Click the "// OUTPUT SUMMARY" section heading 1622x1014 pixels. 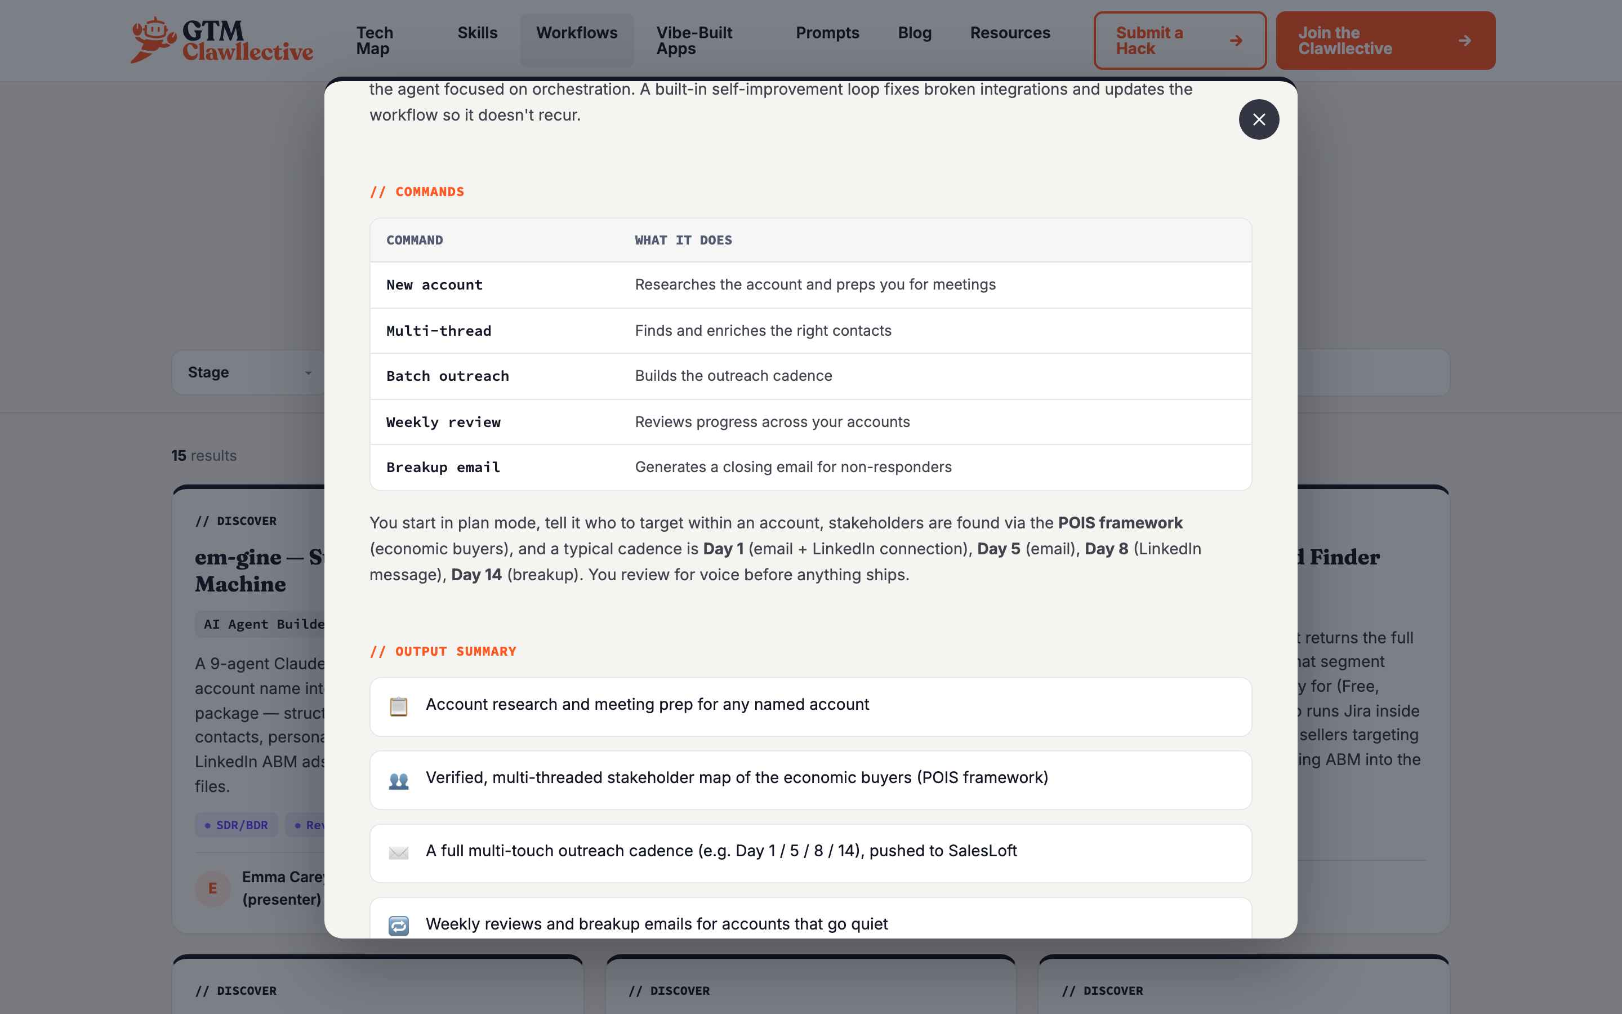click(x=443, y=651)
